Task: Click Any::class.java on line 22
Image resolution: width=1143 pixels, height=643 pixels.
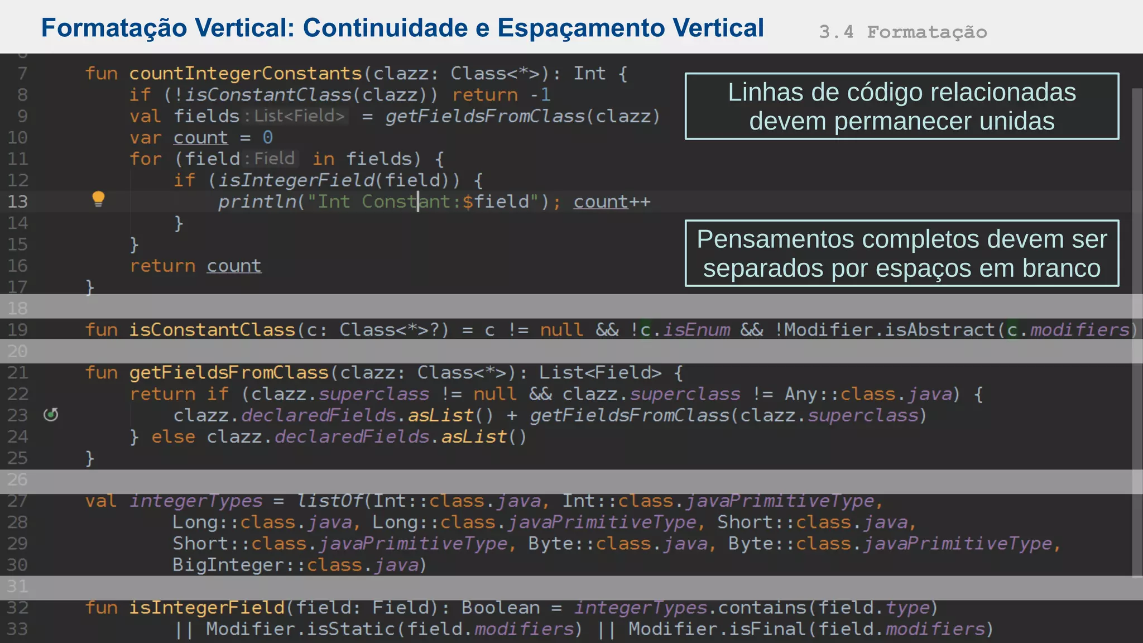Action: [868, 394]
